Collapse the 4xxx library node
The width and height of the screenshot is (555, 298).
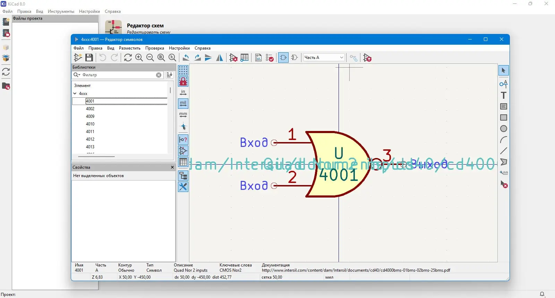click(x=75, y=94)
